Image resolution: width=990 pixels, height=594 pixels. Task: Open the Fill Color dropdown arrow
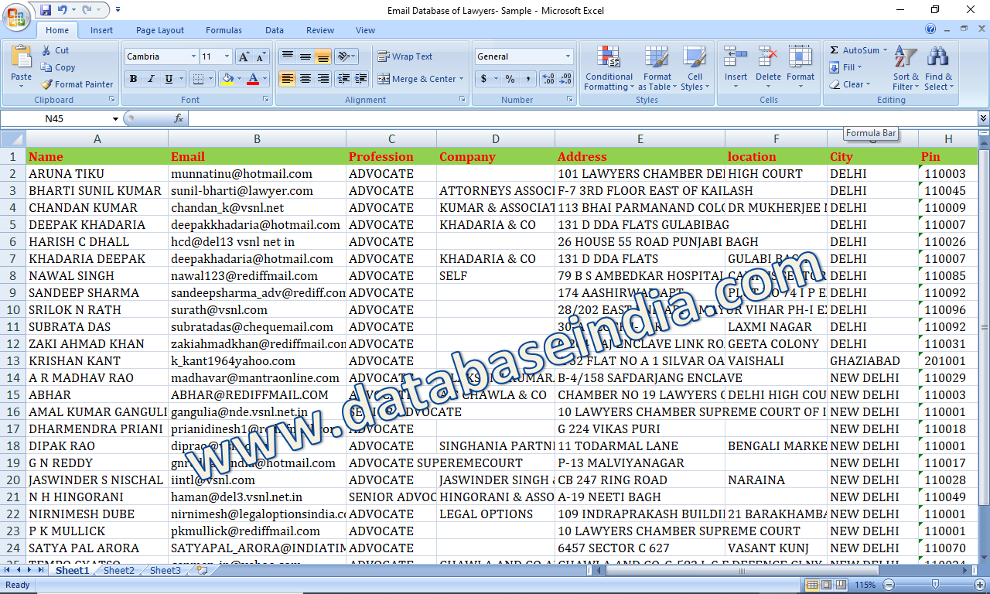241,79
